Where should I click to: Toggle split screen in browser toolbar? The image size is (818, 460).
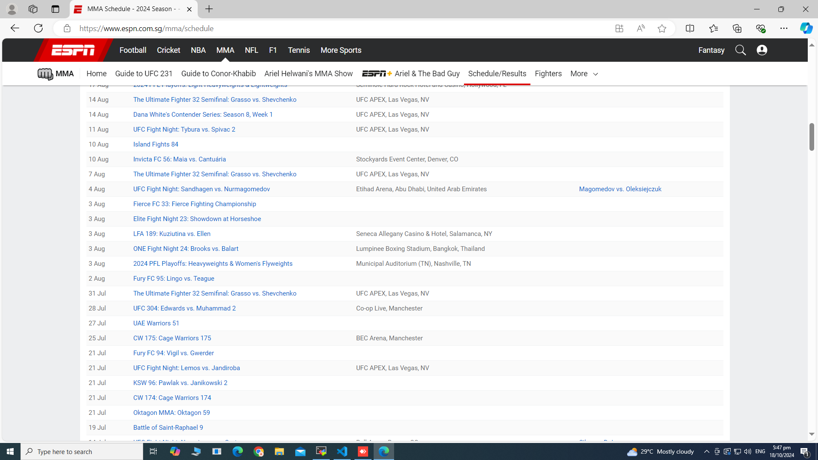690,29
